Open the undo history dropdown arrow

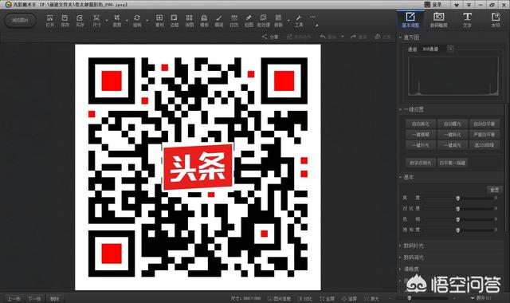(x=343, y=37)
